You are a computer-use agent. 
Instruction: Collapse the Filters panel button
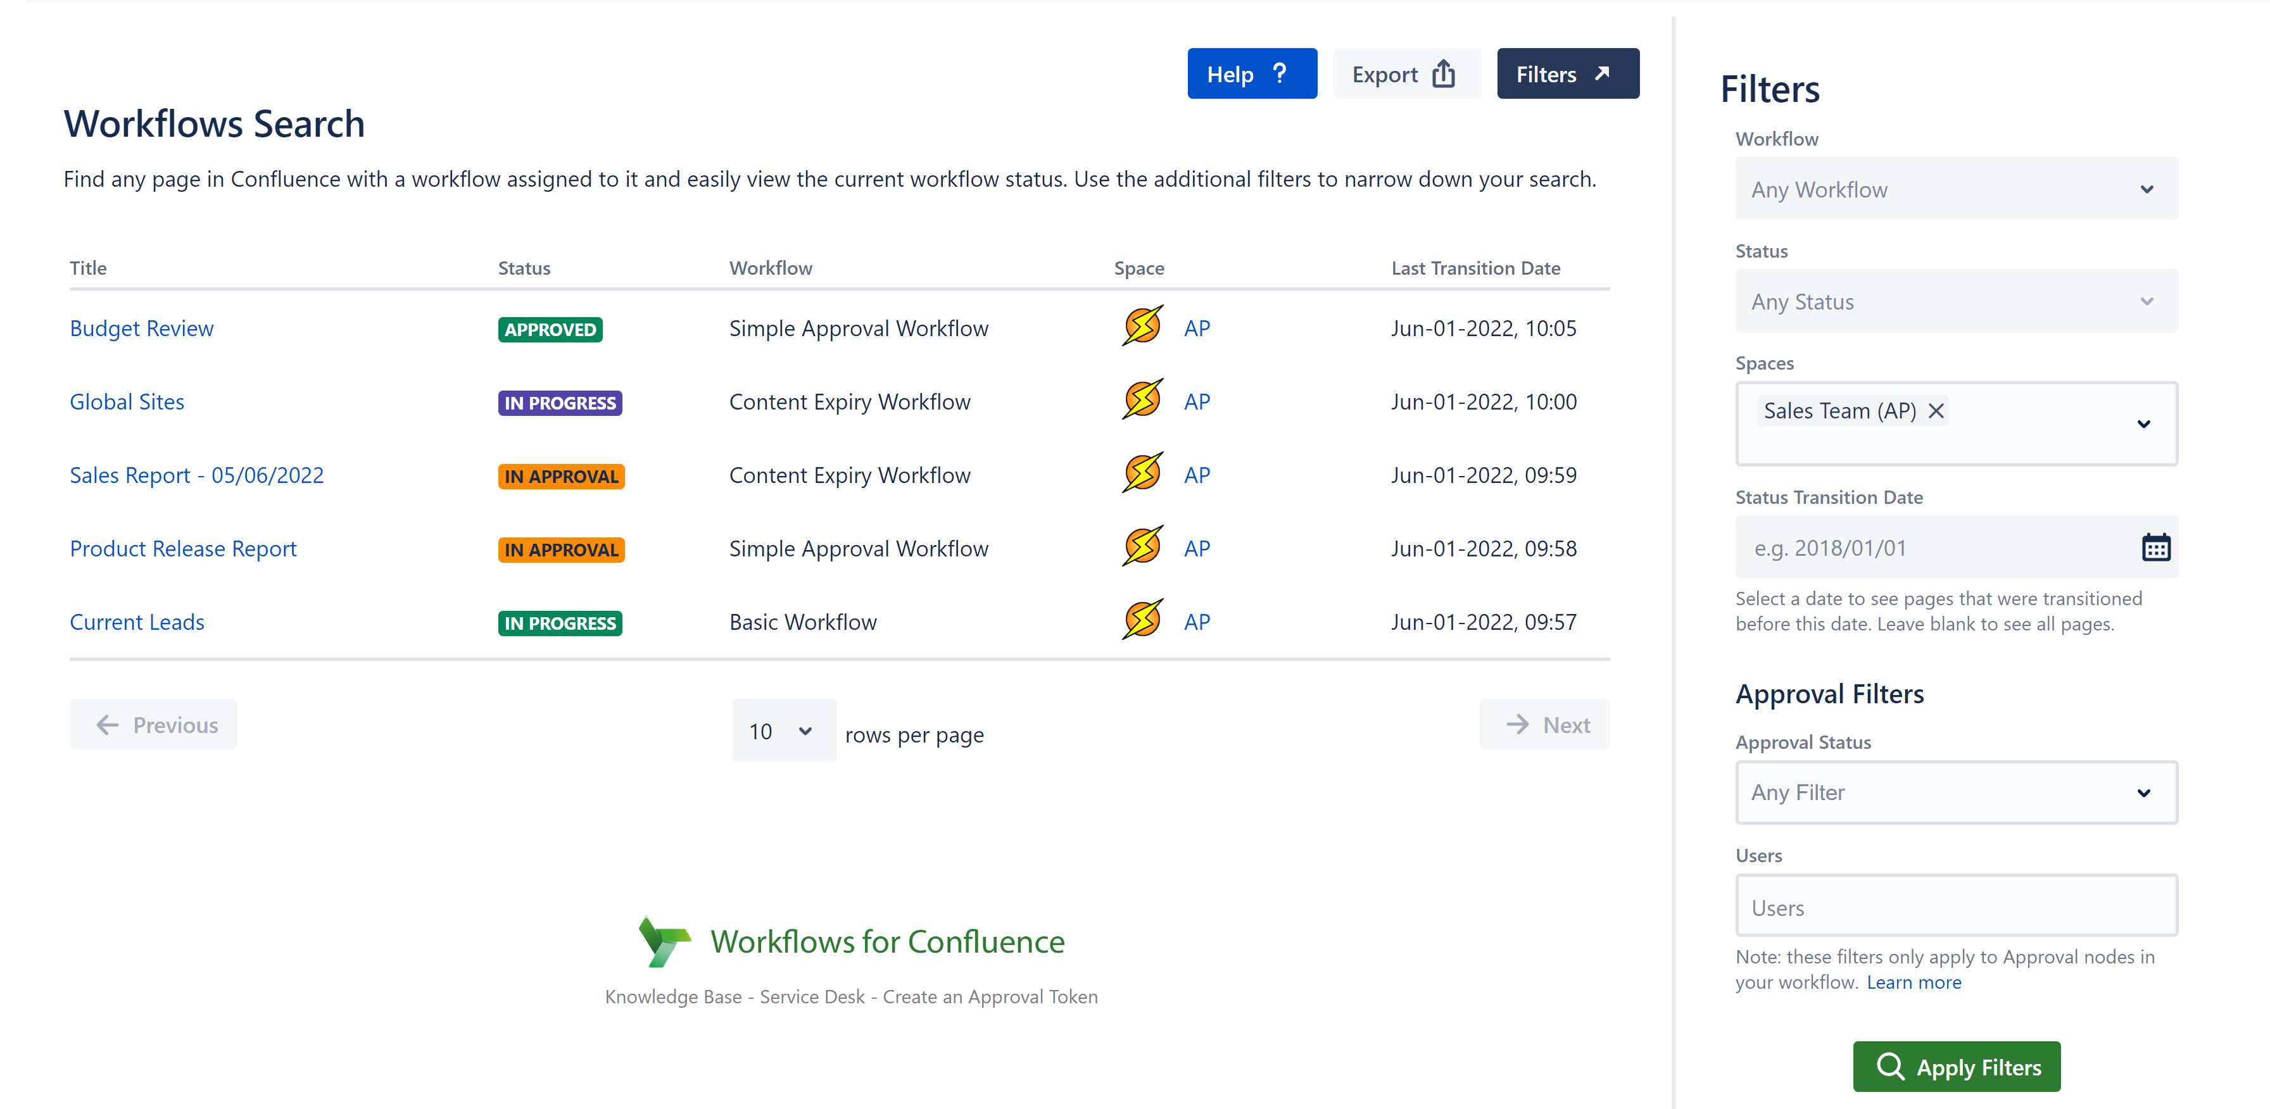1567,74
